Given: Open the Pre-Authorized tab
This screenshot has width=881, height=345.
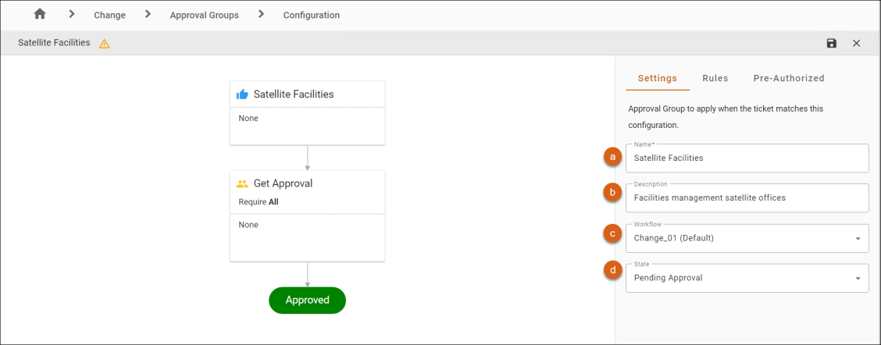Looking at the screenshot, I should click(x=789, y=78).
